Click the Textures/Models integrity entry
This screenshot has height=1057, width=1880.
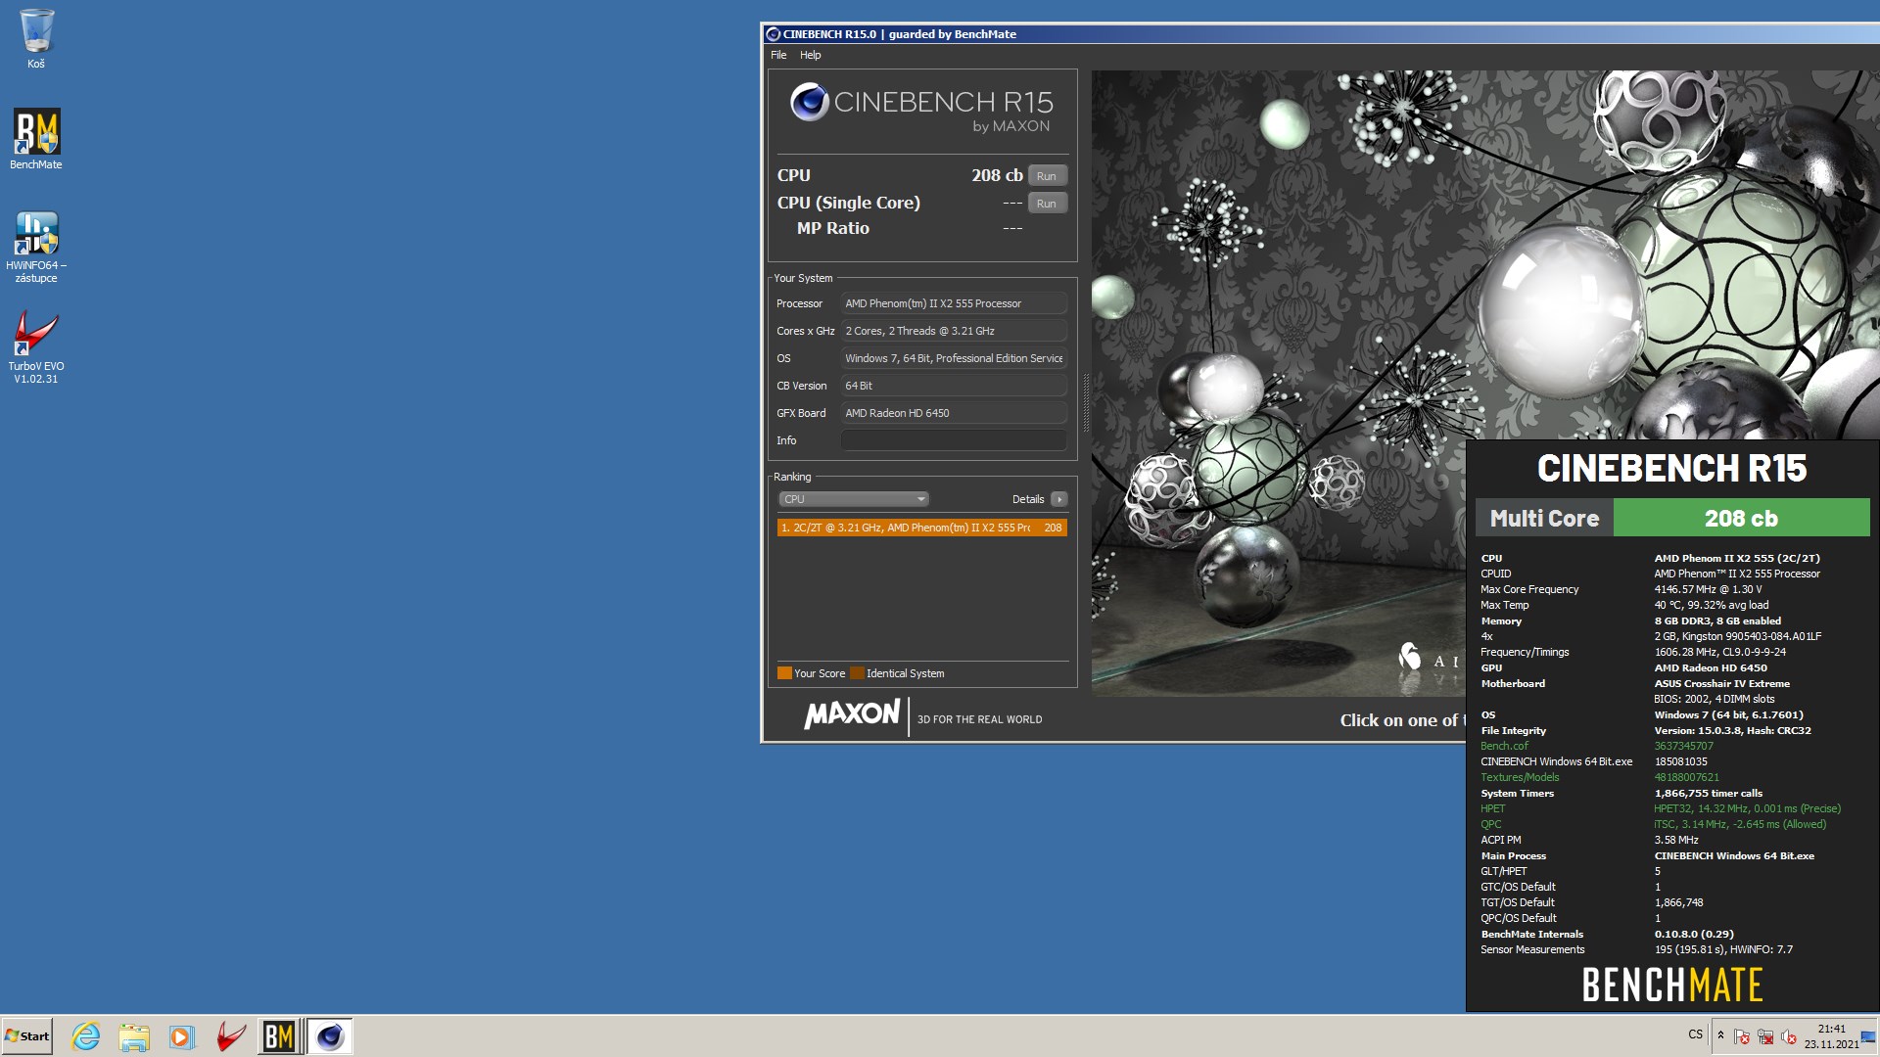[x=1520, y=777]
